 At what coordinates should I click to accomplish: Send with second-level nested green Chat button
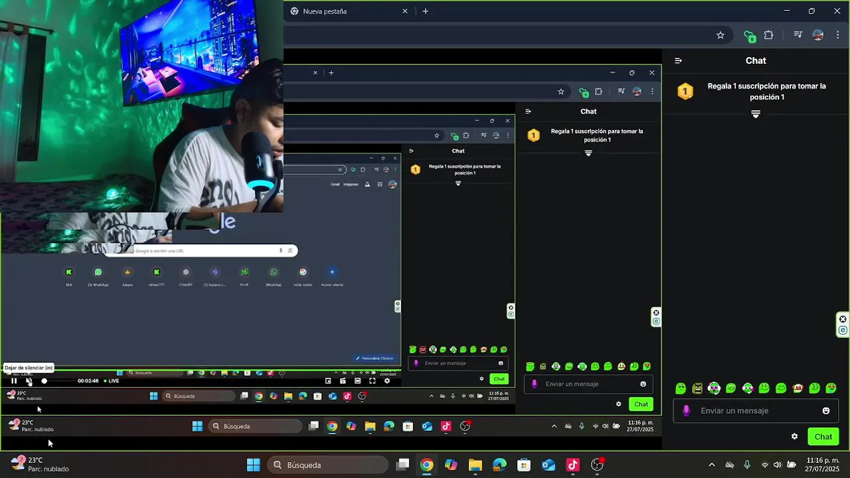(x=641, y=404)
